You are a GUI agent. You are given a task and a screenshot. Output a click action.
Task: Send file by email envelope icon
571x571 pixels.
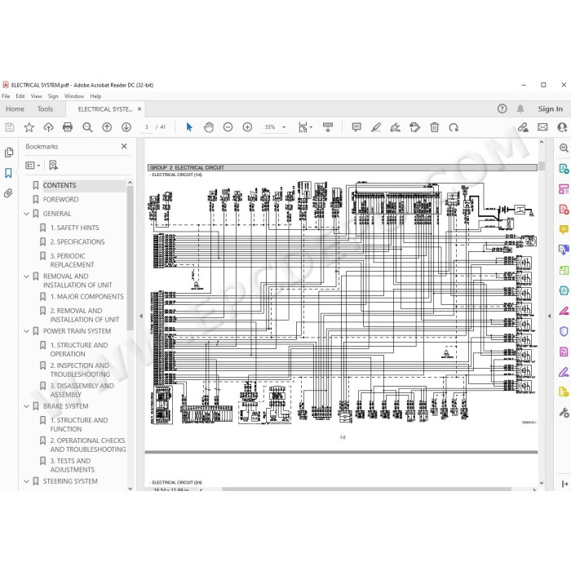click(542, 127)
